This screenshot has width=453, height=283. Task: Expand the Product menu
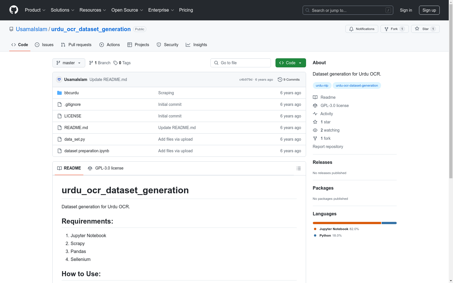35,10
